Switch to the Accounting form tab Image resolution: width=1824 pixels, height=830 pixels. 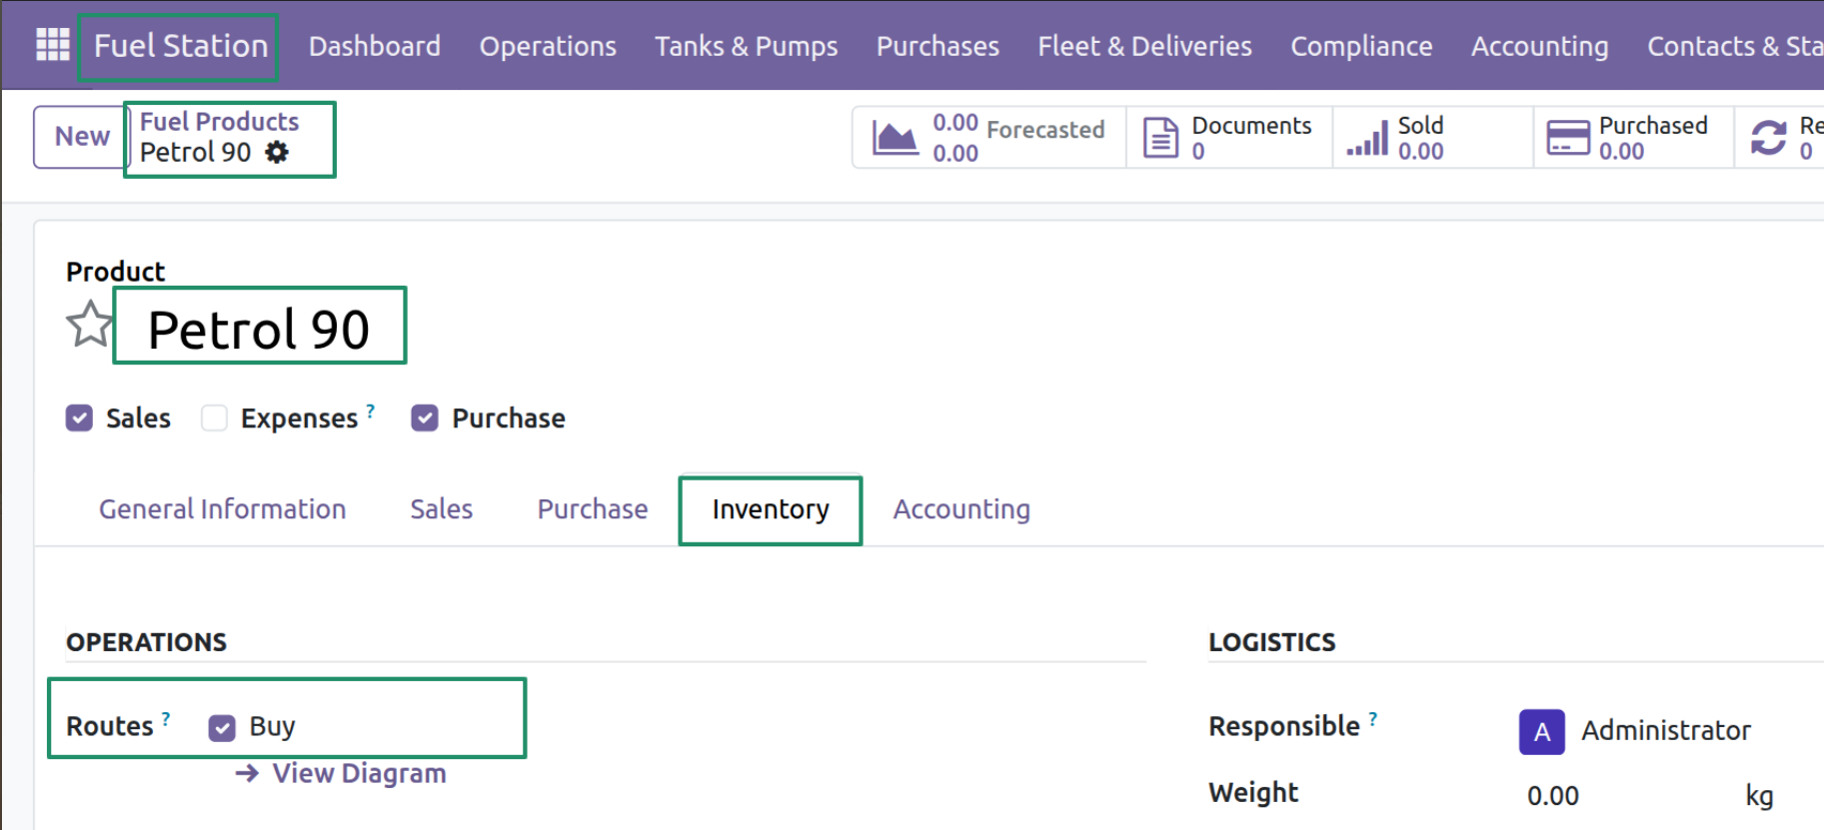tap(961, 509)
